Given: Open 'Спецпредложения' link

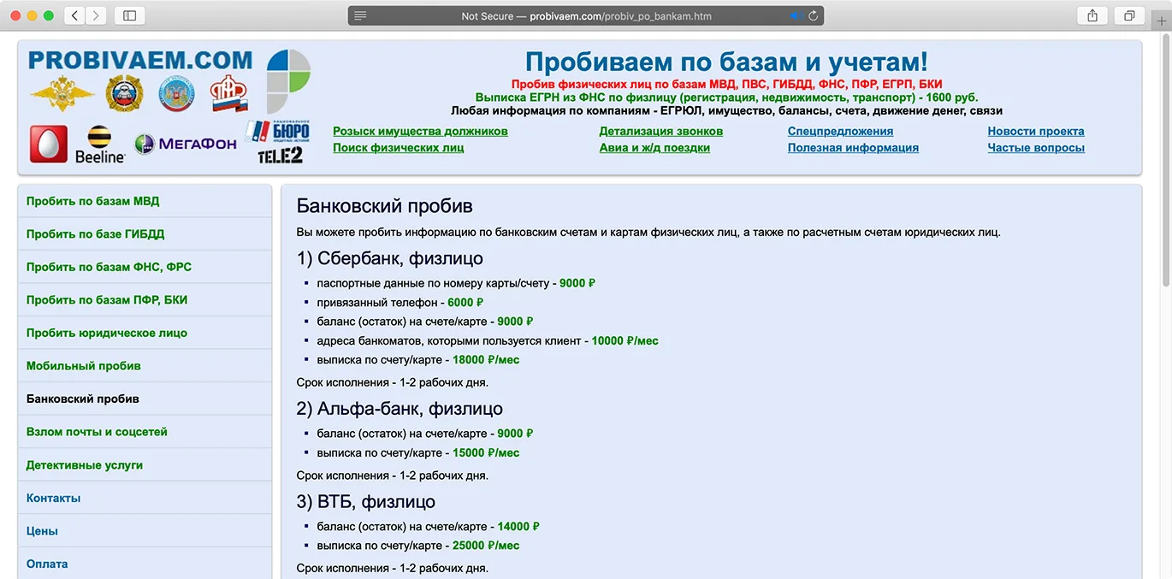Looking at the screenshot, I should [x=840, y=131].
